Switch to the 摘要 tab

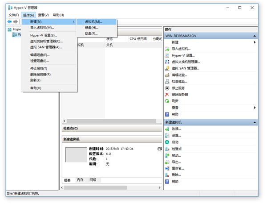(68, 180)
